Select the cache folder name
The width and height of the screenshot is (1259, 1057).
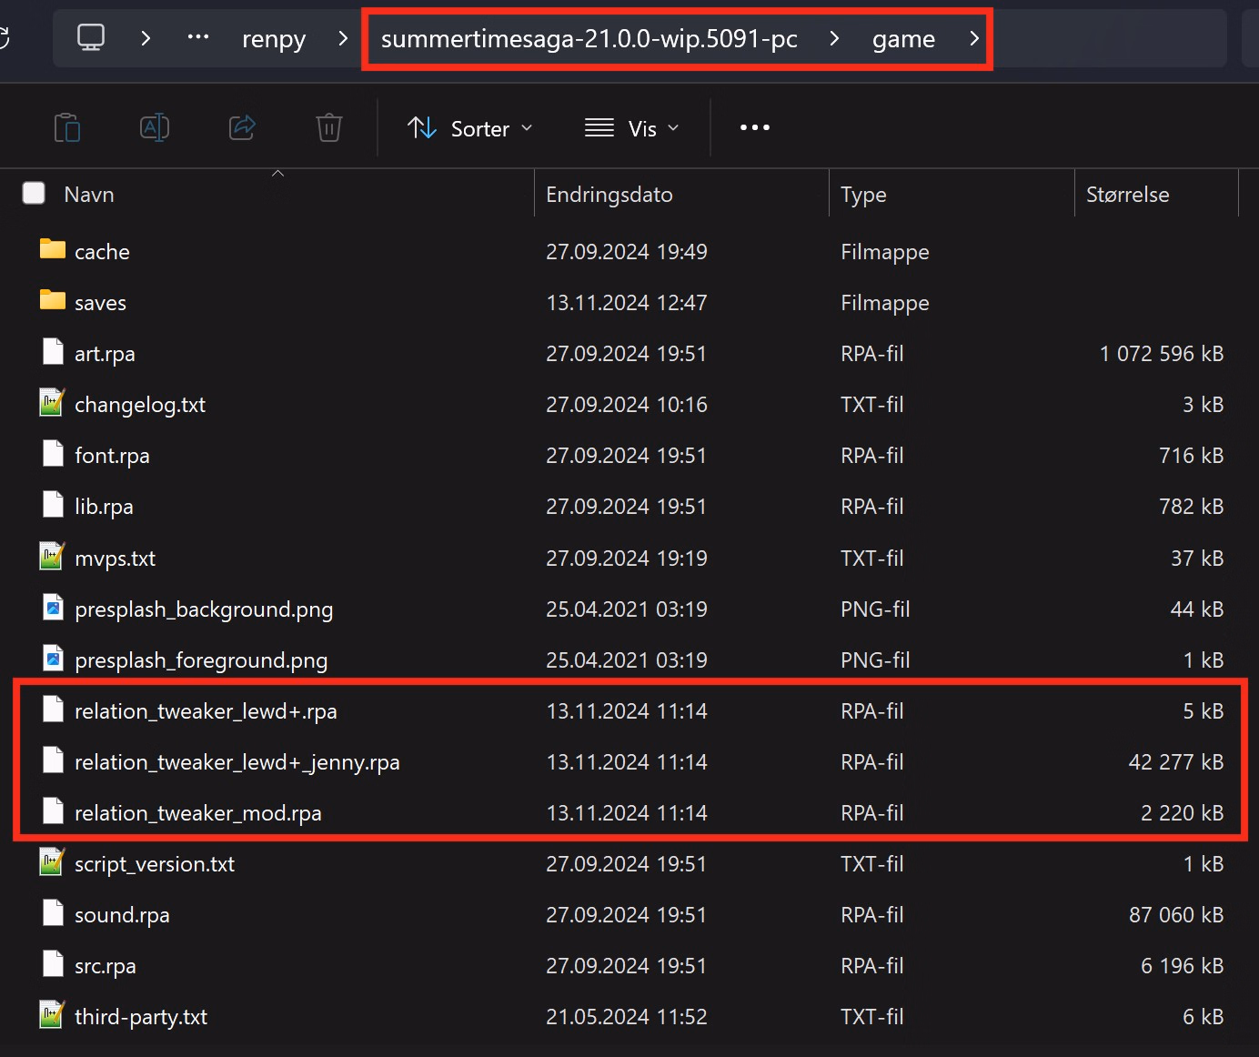pyautogui.click(x=102, y=252)
